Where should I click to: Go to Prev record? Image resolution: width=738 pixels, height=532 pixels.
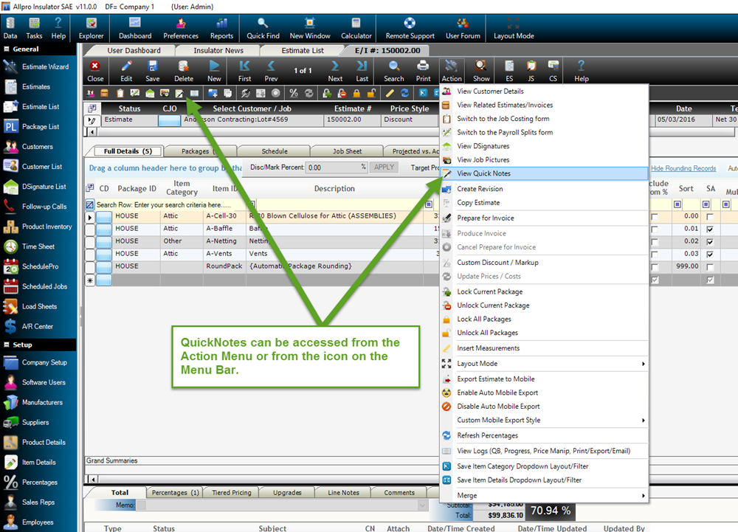(271, 71)
